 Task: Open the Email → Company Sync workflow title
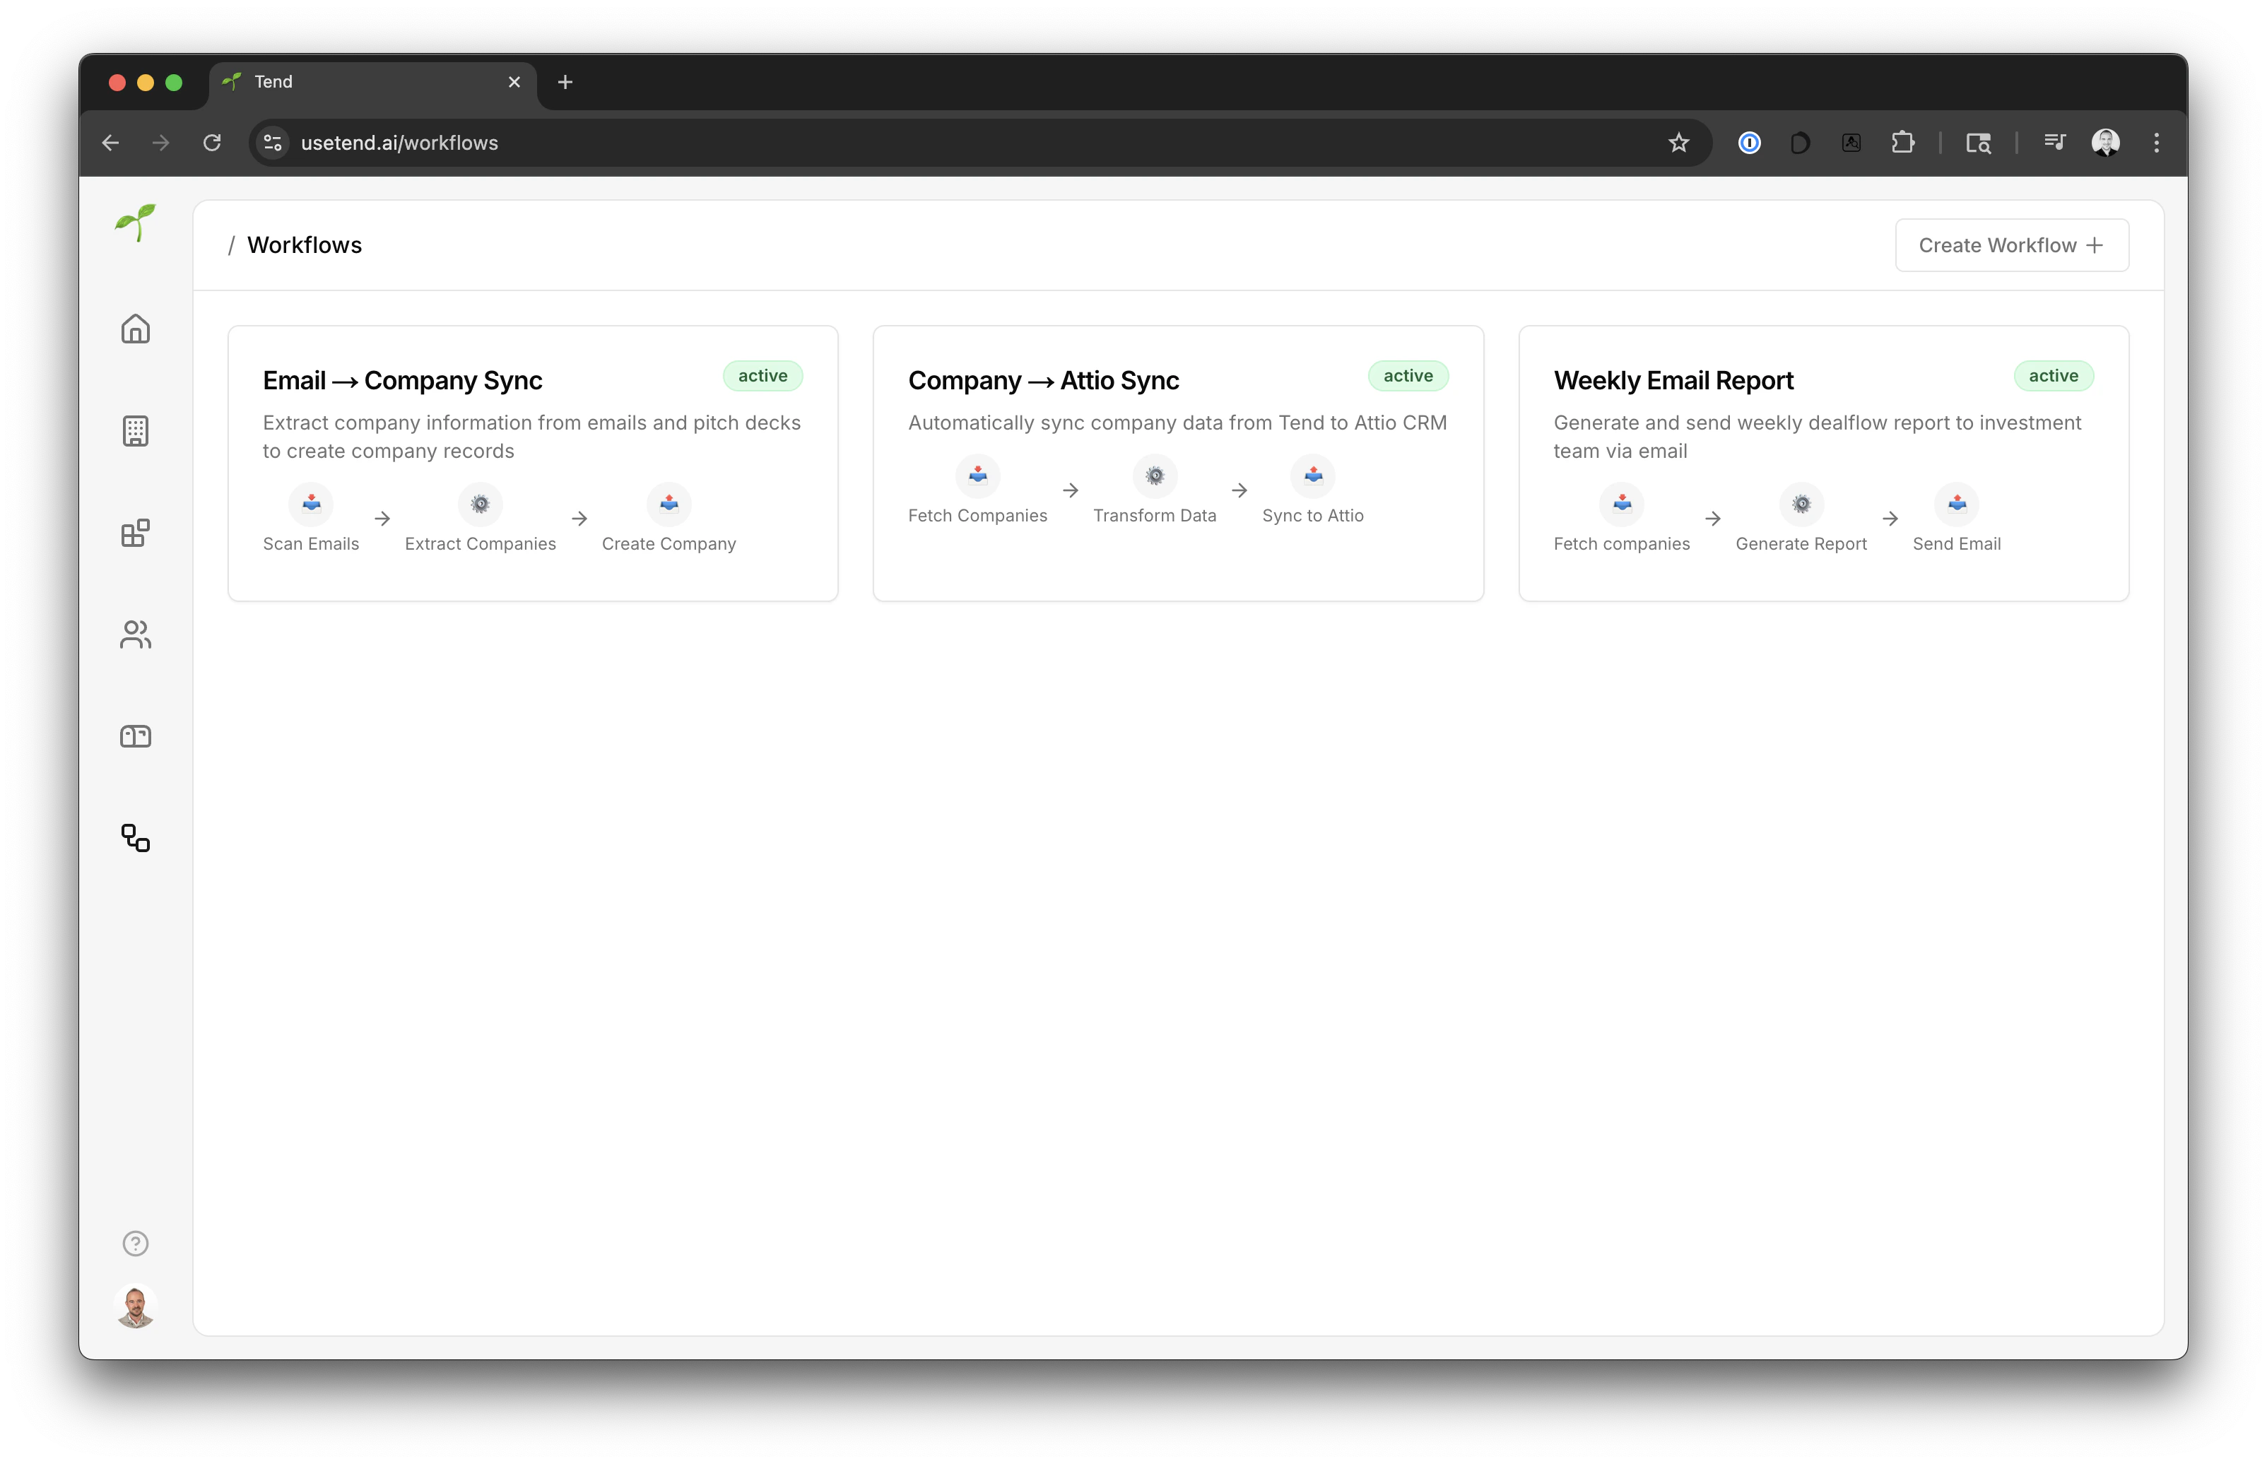coord(402,380)
